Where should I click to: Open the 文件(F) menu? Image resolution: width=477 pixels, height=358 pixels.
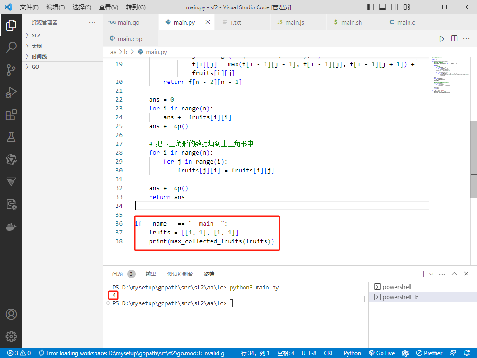click(x=29, y=7)
